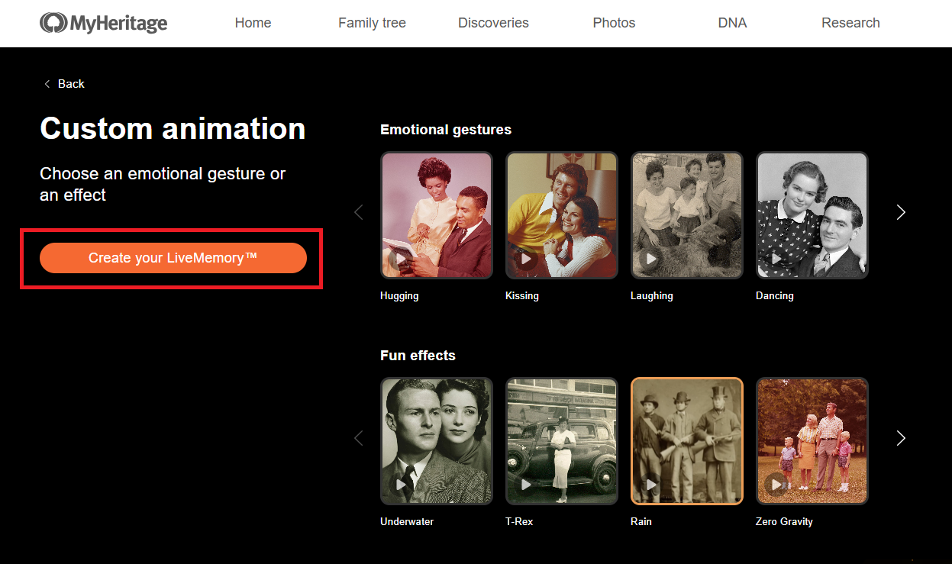
Task: Click the Hugging label text
Action: (x=399, y=296)
